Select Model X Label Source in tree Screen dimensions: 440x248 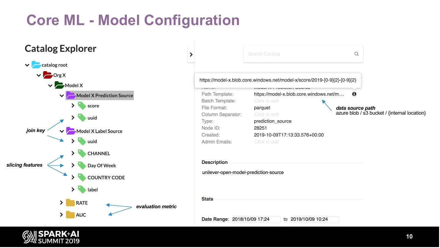[x=99, y=131]
